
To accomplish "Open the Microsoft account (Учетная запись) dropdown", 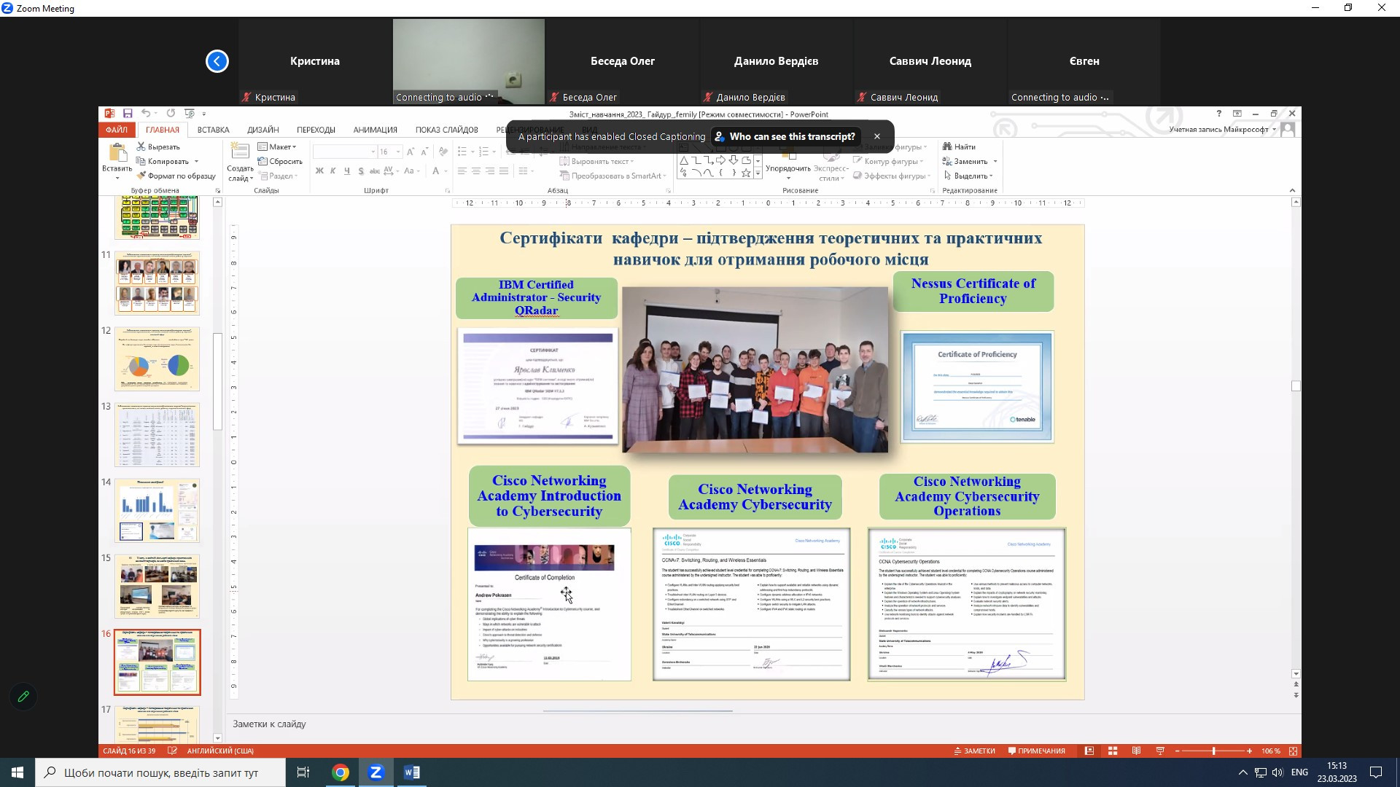I will point(1223,130).
